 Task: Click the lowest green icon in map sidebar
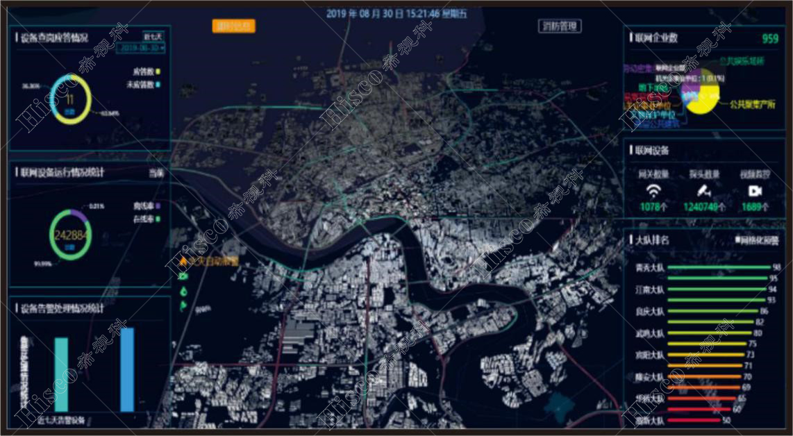click(x=183, y=306)
